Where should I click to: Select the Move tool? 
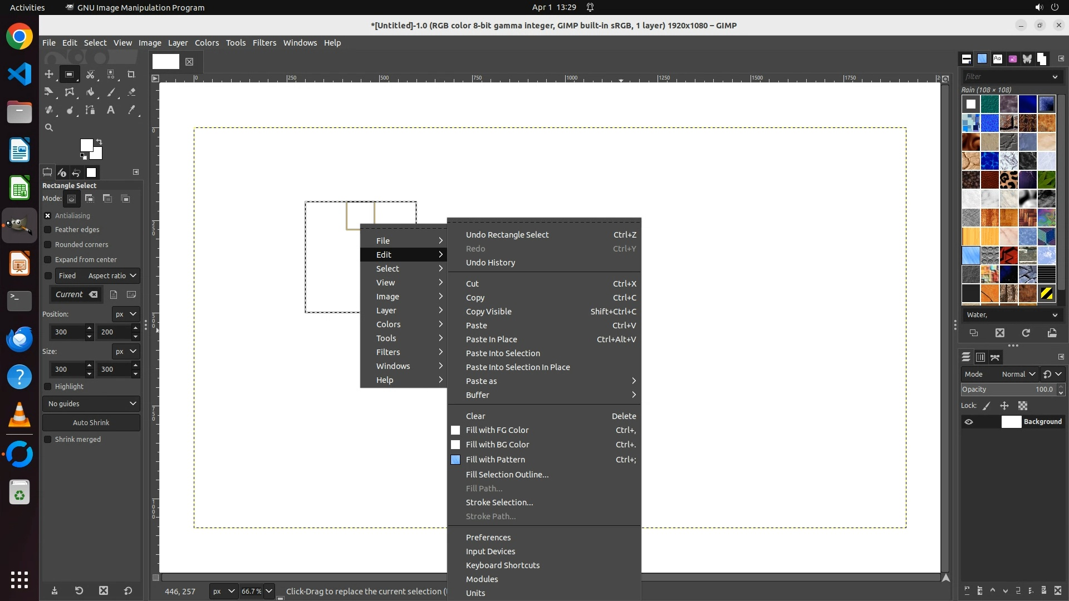click(49, 74)
